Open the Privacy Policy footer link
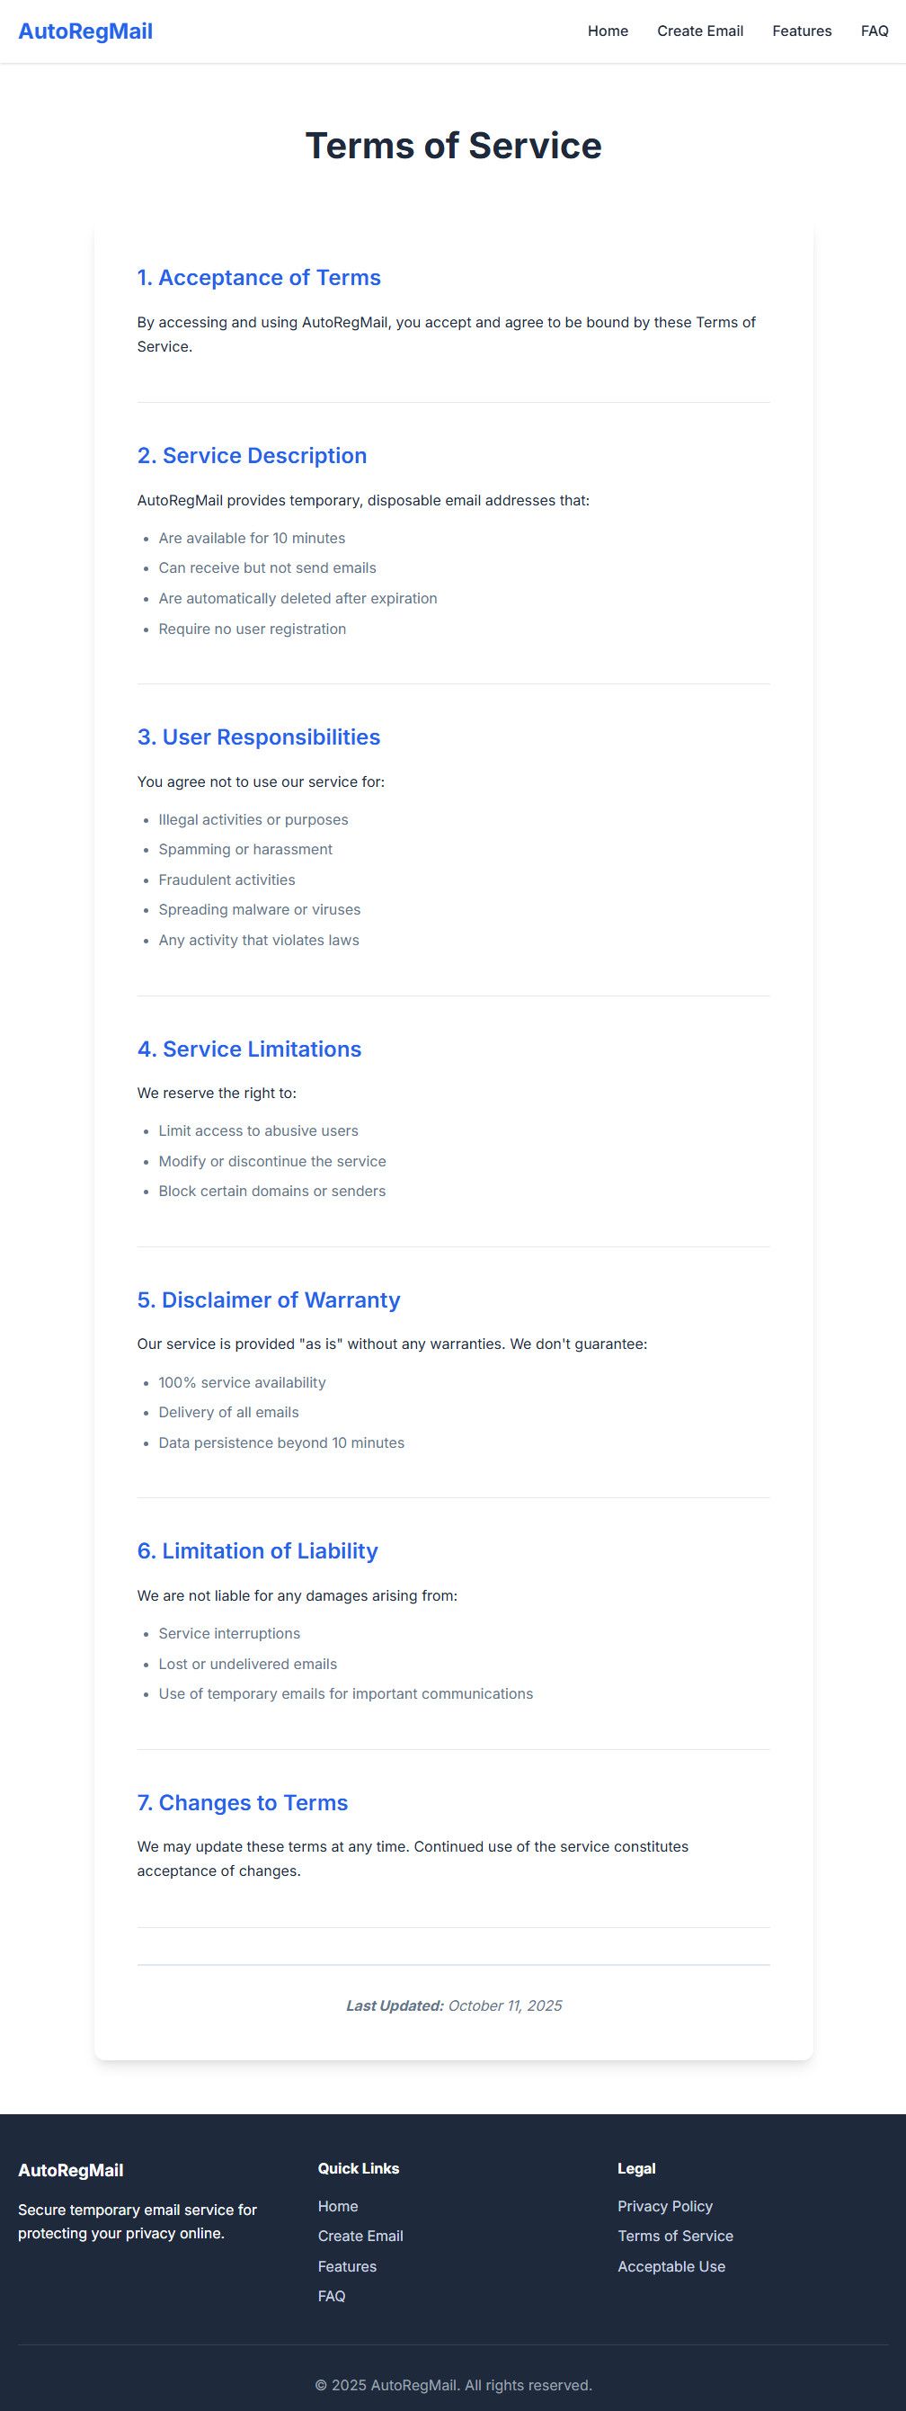This screenshot has height=2411, width=906. (665, 2206)
